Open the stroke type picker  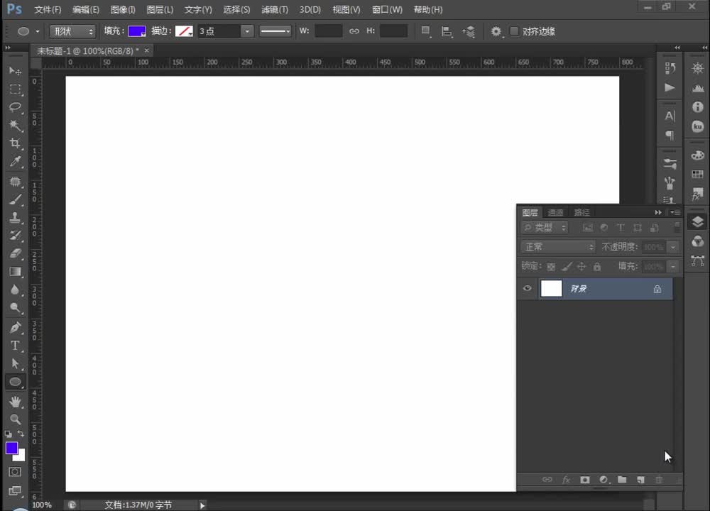coord(184,31)
